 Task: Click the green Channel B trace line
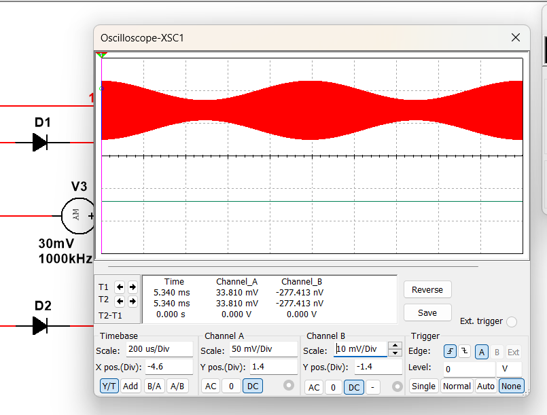click(312, 201)
